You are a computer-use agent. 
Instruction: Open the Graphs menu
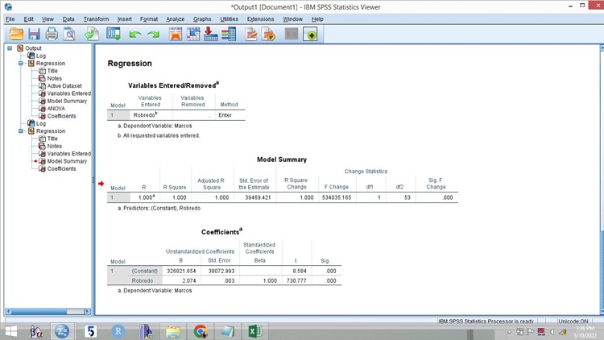(202, 19)
